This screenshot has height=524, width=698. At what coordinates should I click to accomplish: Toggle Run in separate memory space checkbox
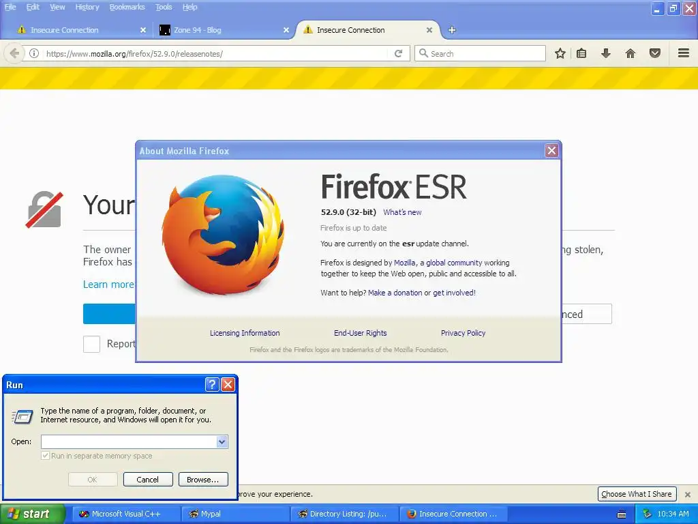point(45,455)
